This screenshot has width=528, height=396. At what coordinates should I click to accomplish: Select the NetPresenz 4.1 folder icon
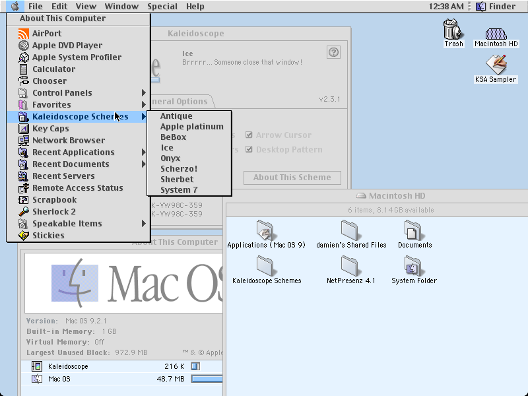(x=350, y=266)
